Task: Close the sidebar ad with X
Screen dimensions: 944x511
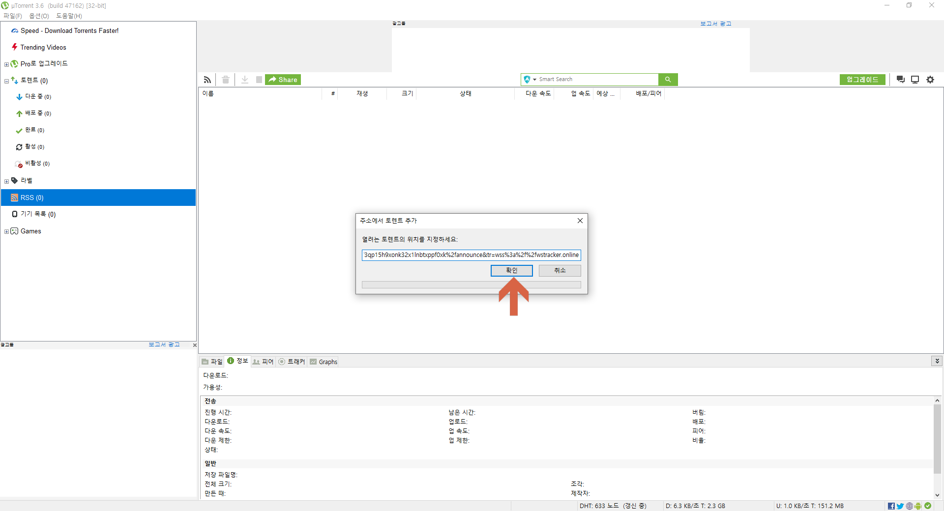Action: 195,345
